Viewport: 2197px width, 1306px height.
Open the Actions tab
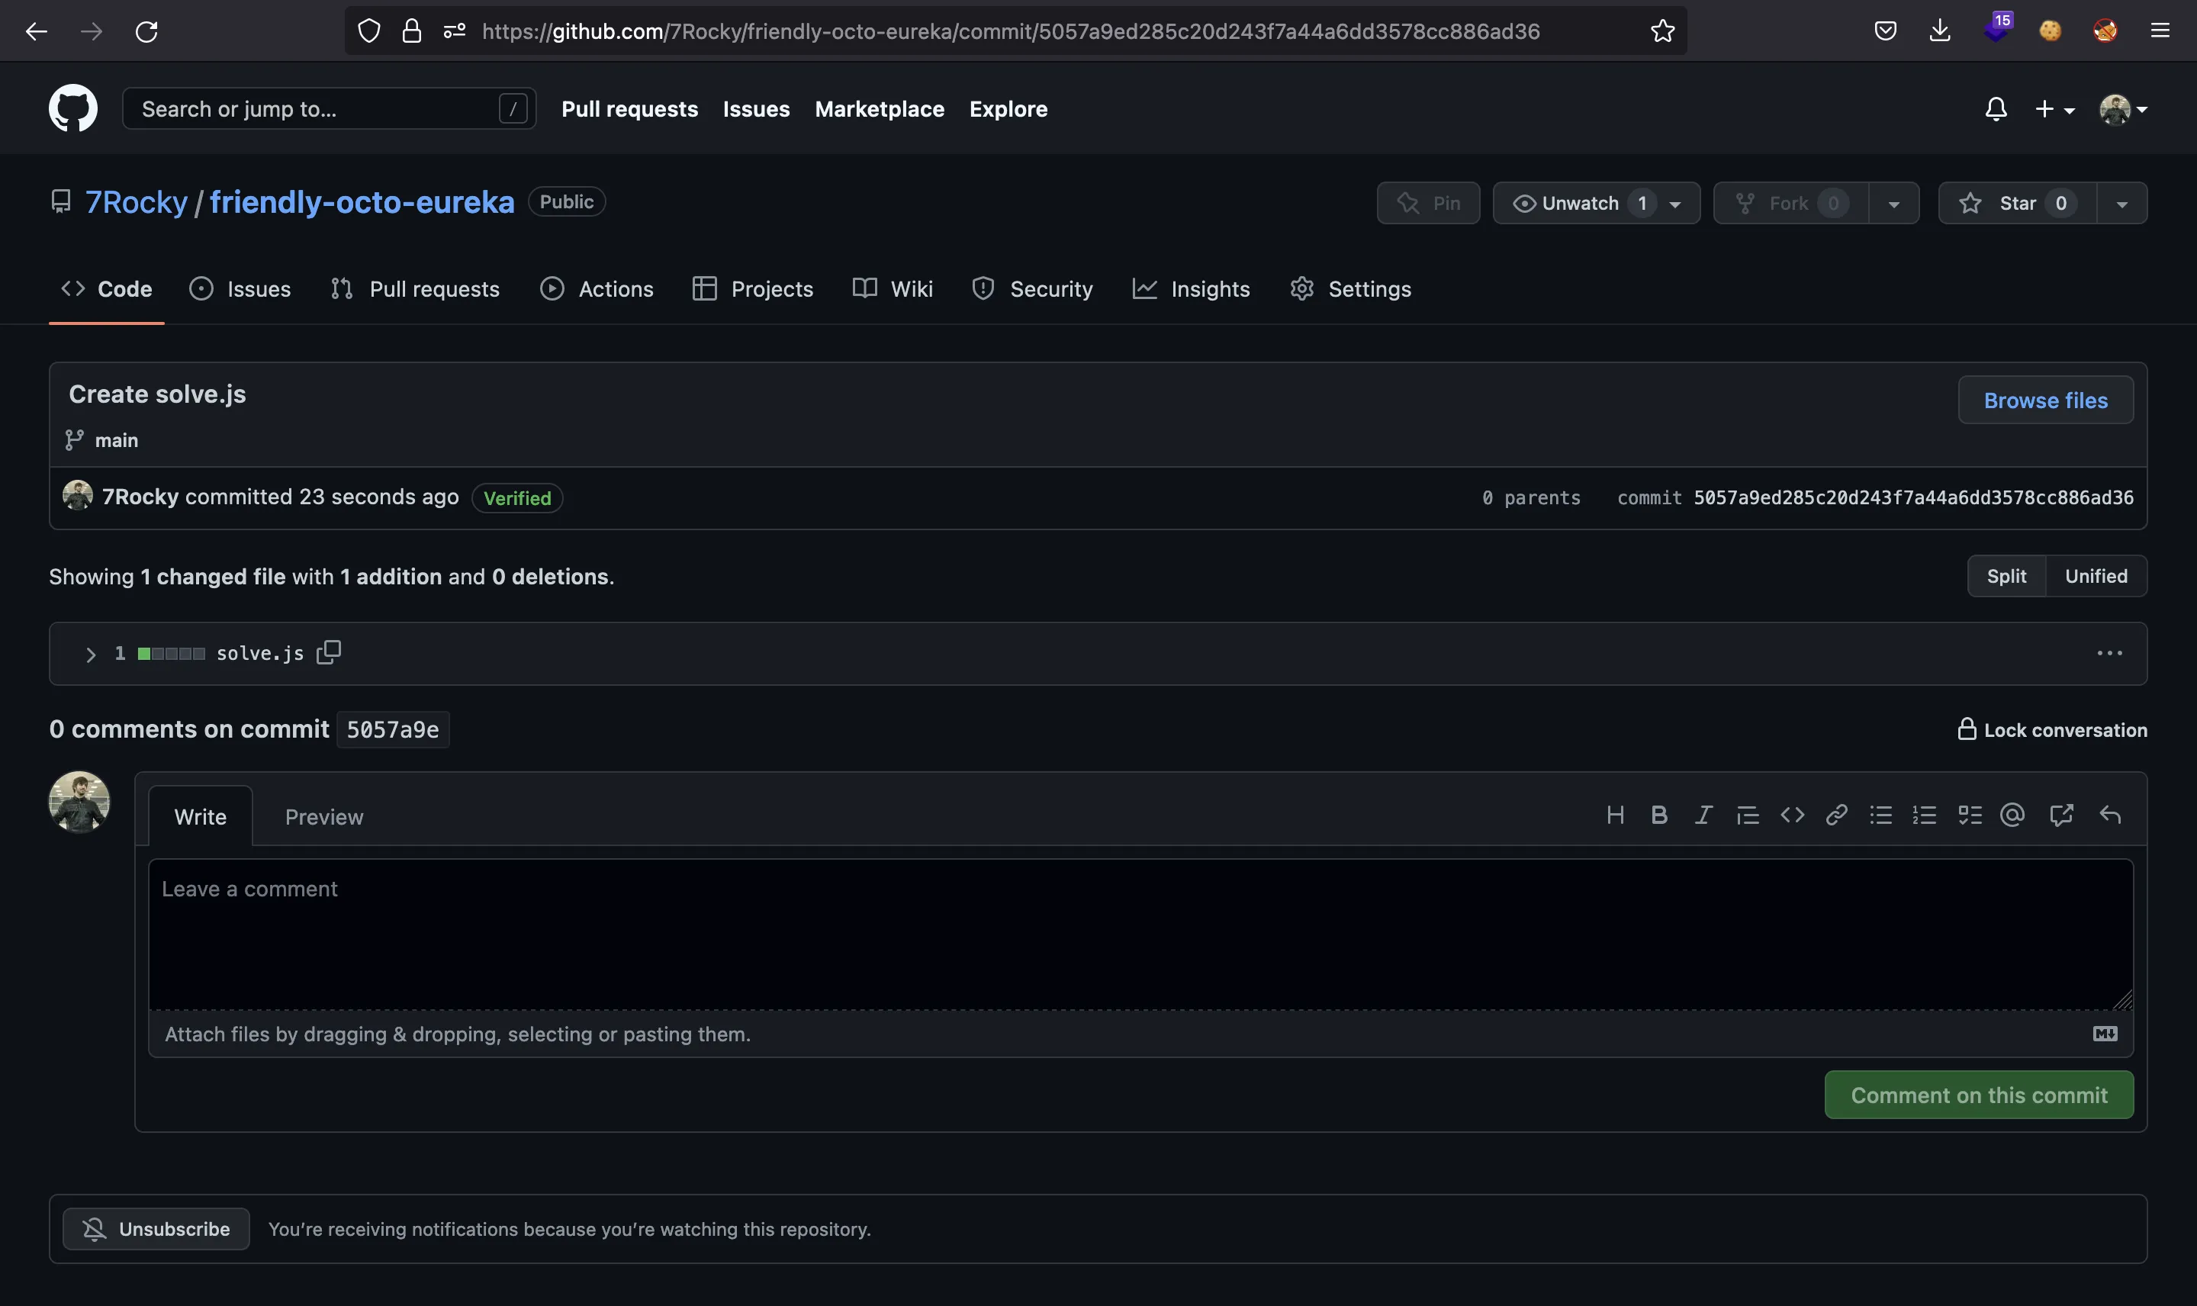[x=597, y=288]
